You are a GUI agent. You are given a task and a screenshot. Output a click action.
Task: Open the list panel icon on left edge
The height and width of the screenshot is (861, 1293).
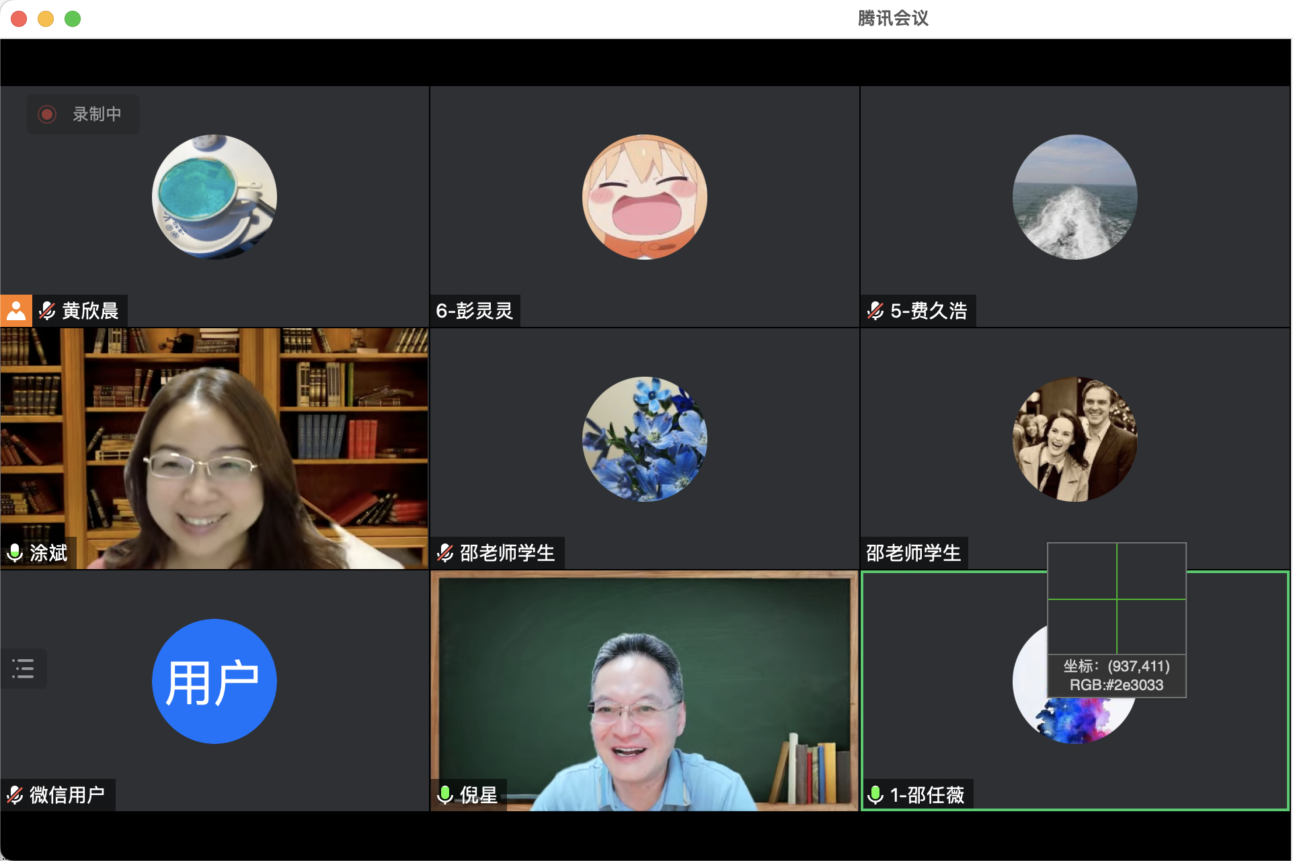coord(23,668)
